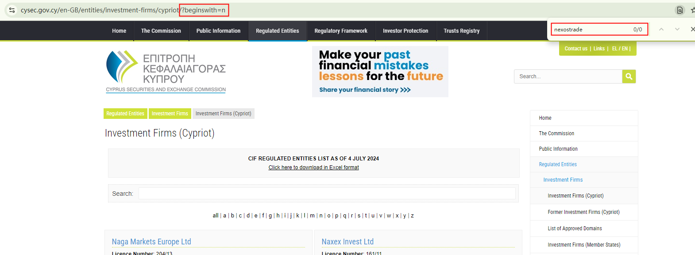This screenshot has width=695, height=255.
Task: Click the Links link in green bar
Action: pos(599,49)
